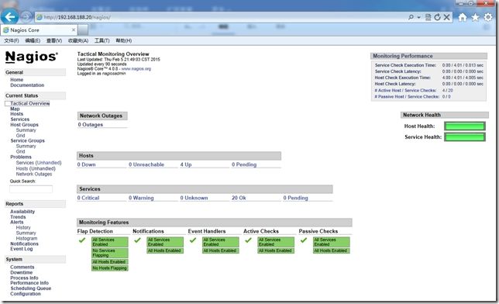This screenshot has height=304, width=499.
Task: Click the Host Health green bar
Action: [465, 126]
